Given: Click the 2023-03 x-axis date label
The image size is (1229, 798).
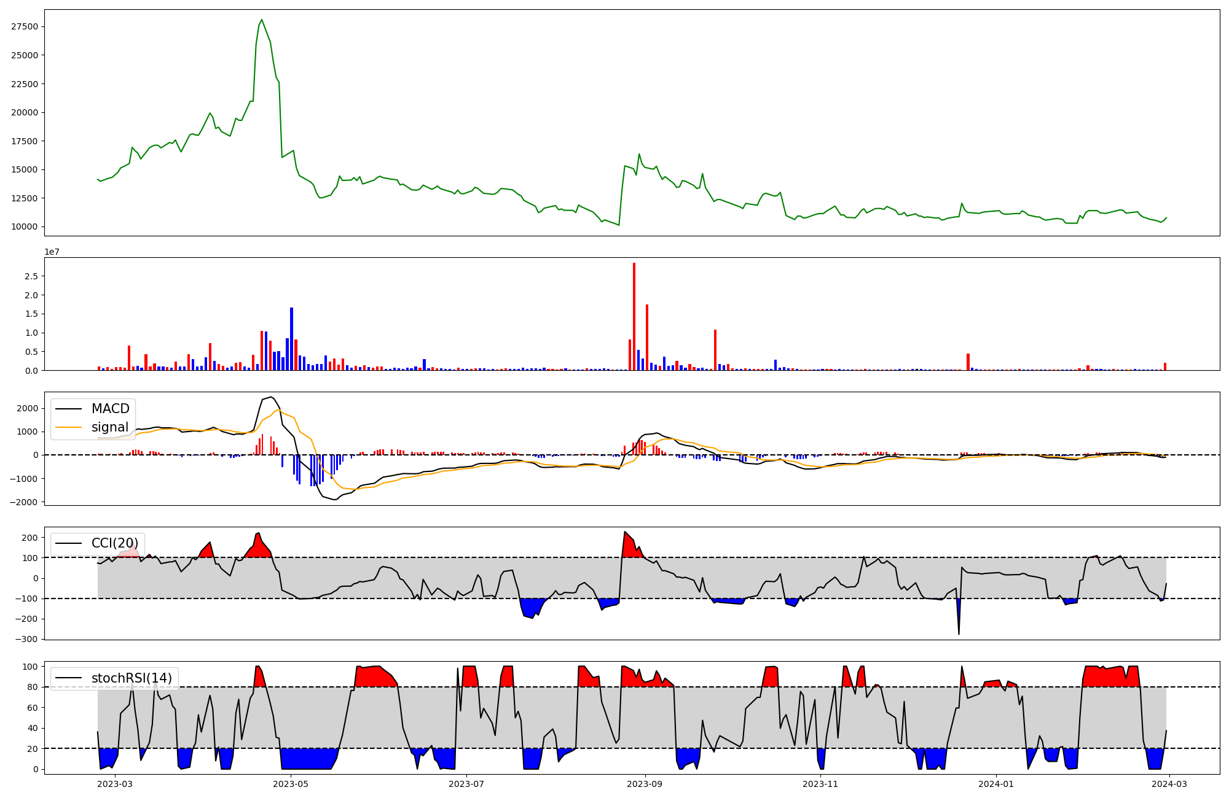Looking at the screenshot, I should (115, 784).
